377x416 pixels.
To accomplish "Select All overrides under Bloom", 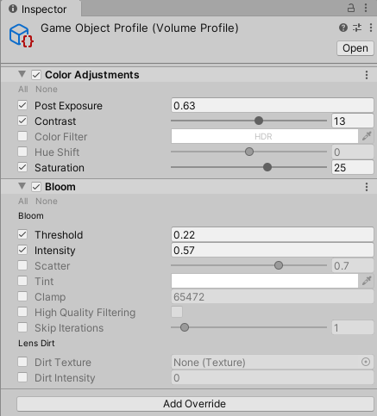I will pyautogui.click(x=23, y=202).
